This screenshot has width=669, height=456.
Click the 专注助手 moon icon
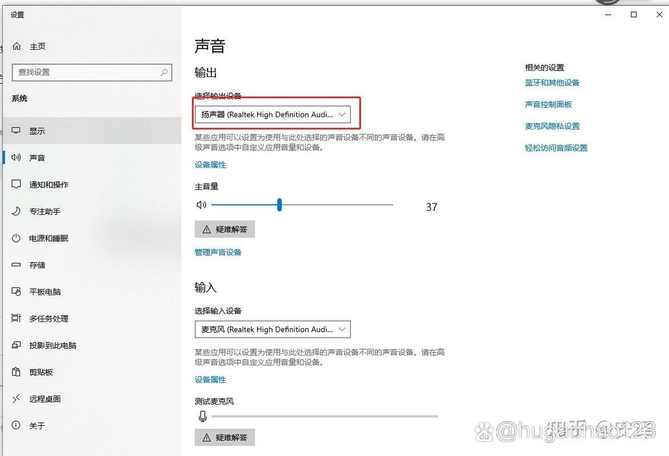click(x=16, y=211)
